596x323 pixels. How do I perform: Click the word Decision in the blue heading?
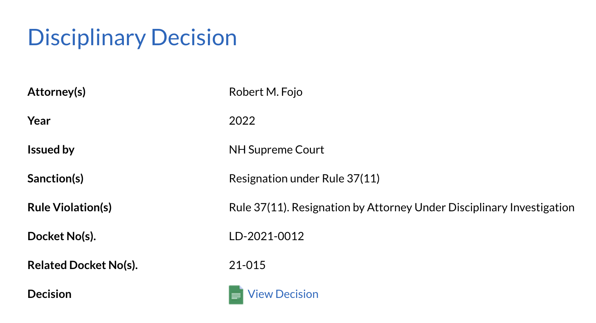click(194, 38)
